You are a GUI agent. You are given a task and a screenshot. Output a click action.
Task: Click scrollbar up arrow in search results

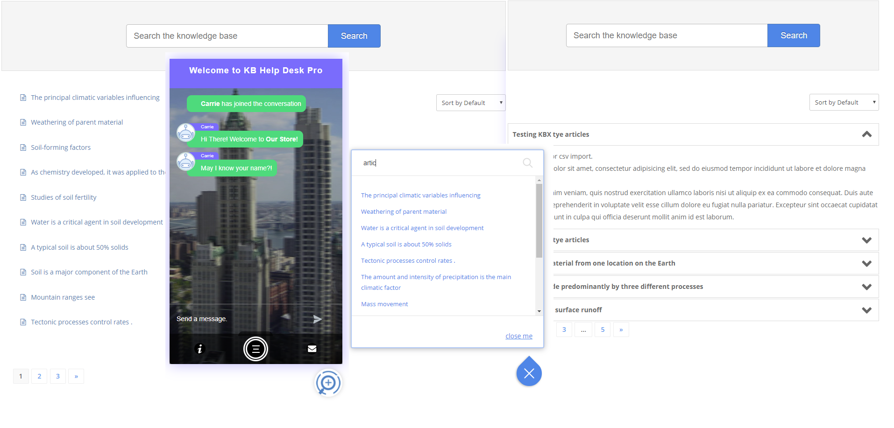coord(539,180)
